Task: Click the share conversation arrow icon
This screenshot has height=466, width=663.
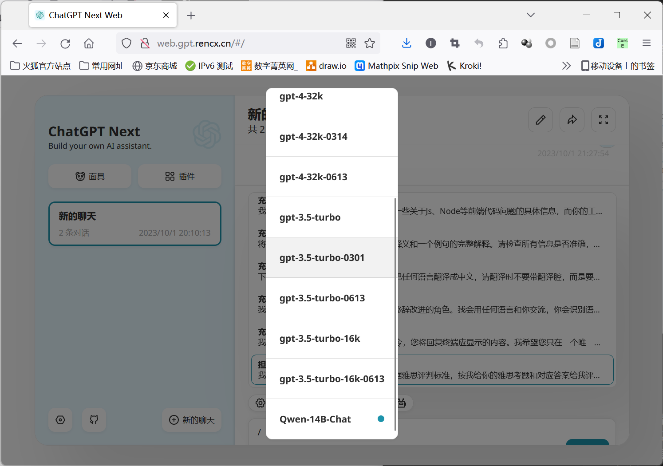Action: point(572,120)
